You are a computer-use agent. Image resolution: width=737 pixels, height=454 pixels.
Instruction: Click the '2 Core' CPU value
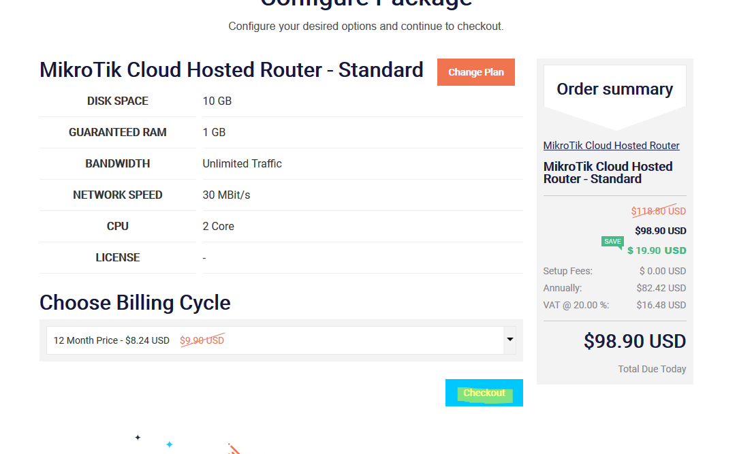[x=218, y=226]
